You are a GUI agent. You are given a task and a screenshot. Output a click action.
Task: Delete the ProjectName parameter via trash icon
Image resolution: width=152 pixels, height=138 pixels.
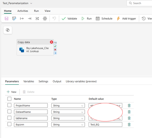point(129,105)
